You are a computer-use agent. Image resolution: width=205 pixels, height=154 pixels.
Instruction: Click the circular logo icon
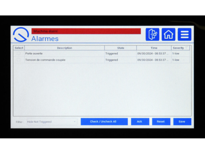point(21,35)
